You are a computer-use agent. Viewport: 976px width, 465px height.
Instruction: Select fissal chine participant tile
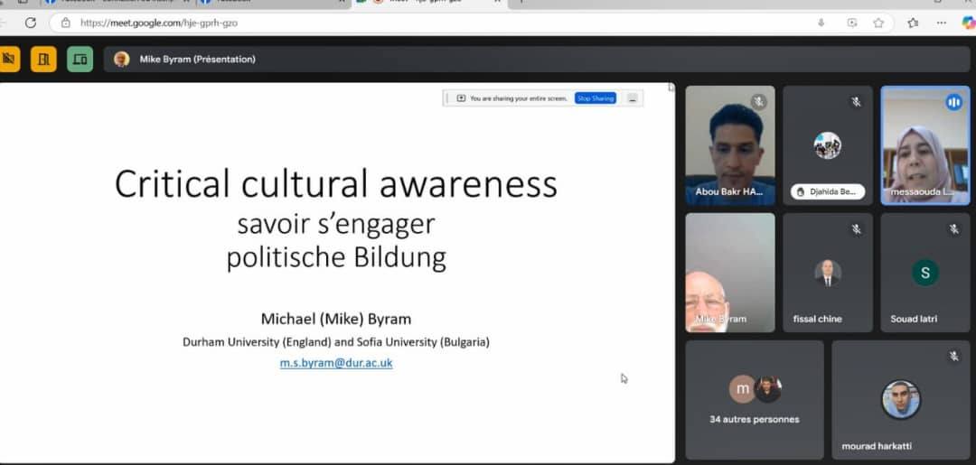[x=827, y=273]
